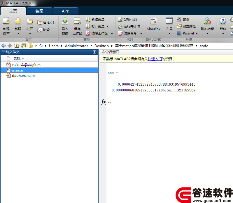Click the Forward arrow in address bar

coord(10,46)
